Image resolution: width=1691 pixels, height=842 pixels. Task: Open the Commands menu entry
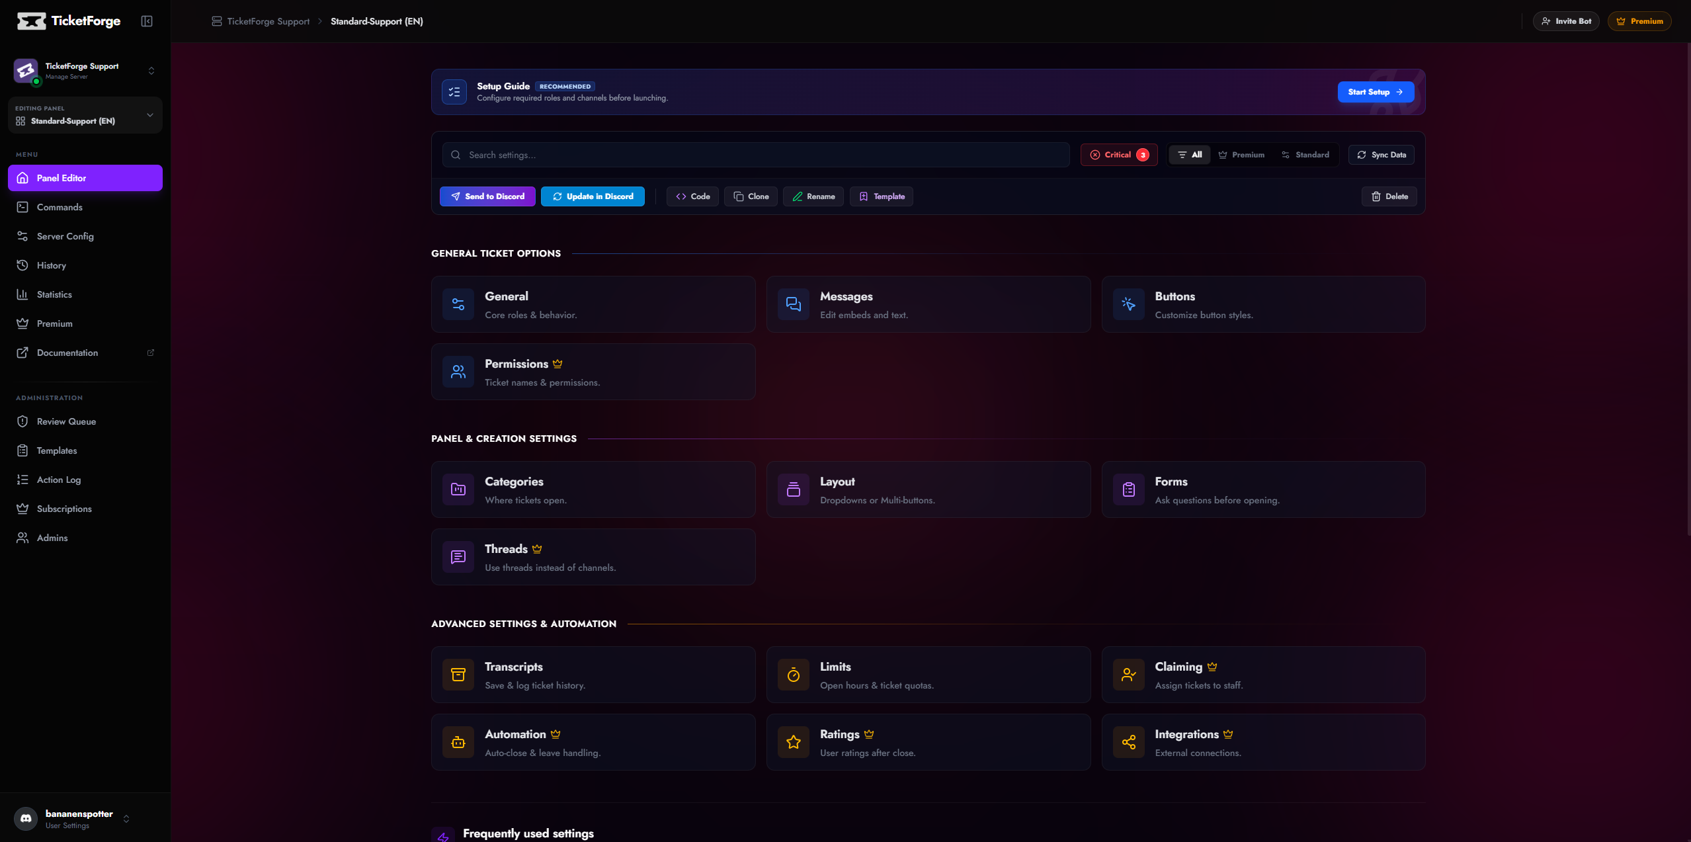click(x=58, y=207)
